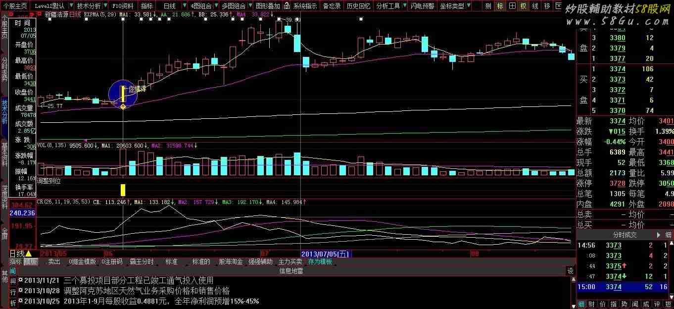
Task: Apply the 股海淘金 template
Action: tap(231, 261)
